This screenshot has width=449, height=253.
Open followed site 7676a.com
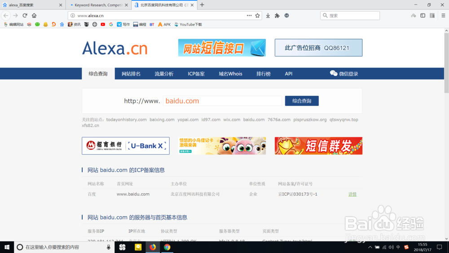click(279, 120)
